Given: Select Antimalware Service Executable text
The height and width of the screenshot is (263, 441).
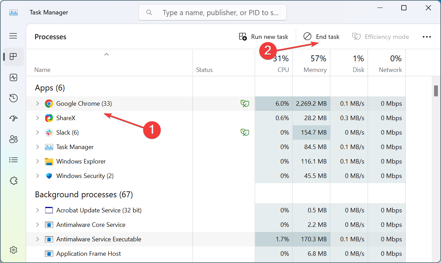Looking at the screenshot, I should [x=99, y=239].
